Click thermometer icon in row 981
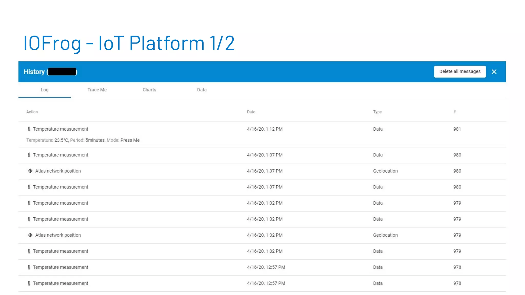Screen dimensions: 525x295 tap(29, 129)
